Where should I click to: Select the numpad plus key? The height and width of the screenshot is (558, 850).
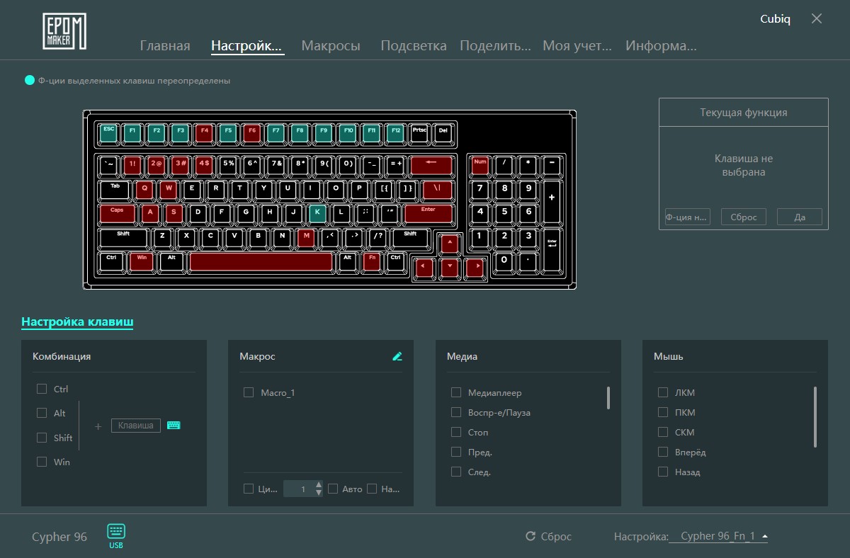pos(552,201)
